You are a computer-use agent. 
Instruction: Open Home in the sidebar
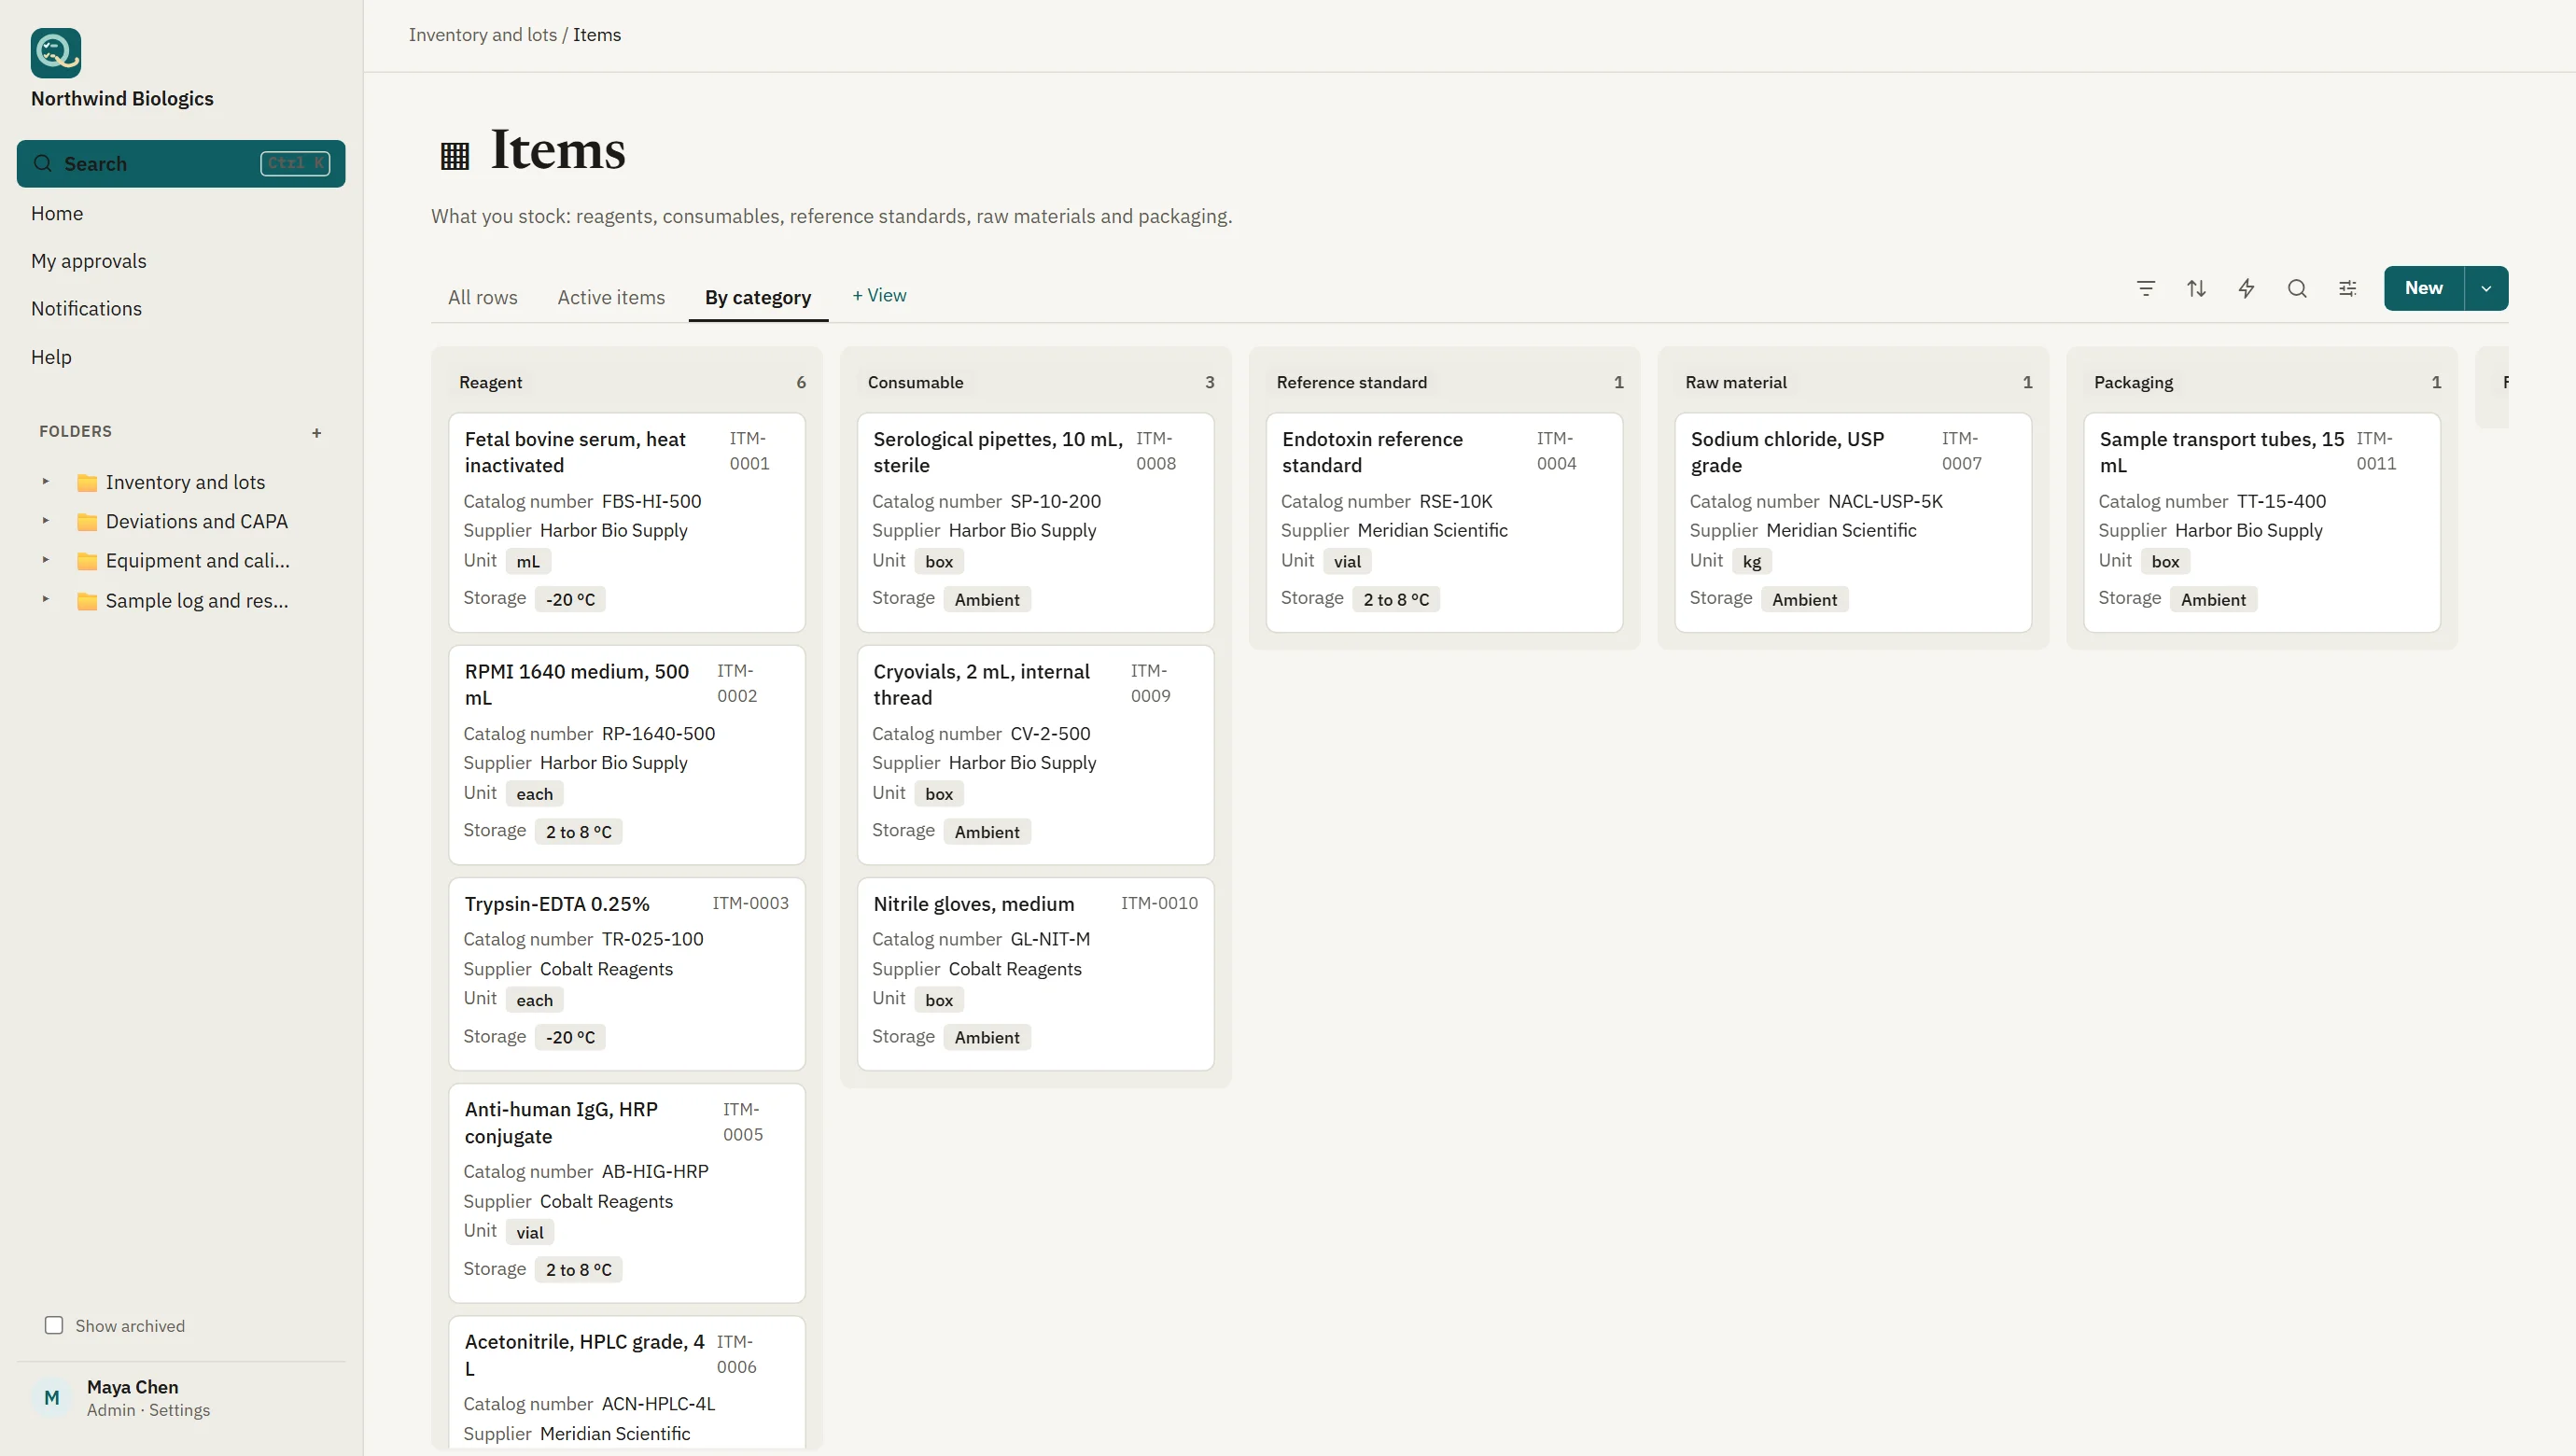click(x=181, y=213)
